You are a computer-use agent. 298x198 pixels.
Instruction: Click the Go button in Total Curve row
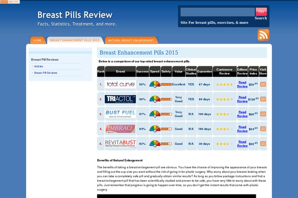coord(263,84)
